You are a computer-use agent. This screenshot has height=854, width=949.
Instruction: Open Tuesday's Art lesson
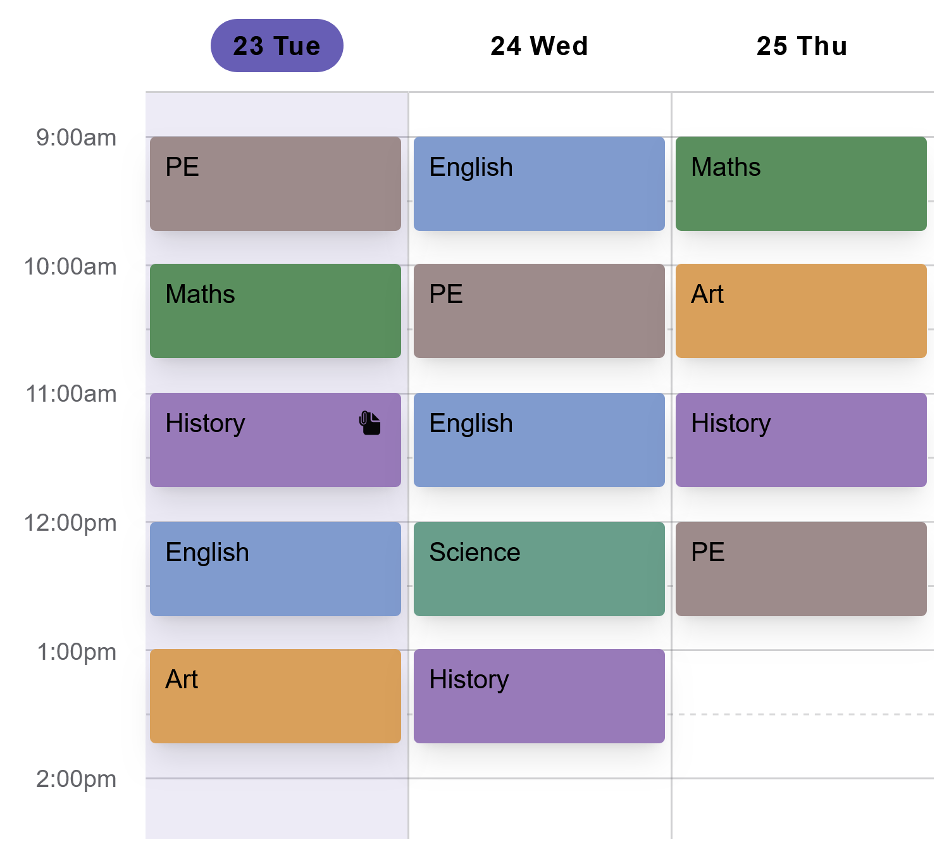click(x=275, y=696)
